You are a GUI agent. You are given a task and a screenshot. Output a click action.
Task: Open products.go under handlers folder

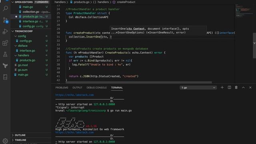pos(27,60)
